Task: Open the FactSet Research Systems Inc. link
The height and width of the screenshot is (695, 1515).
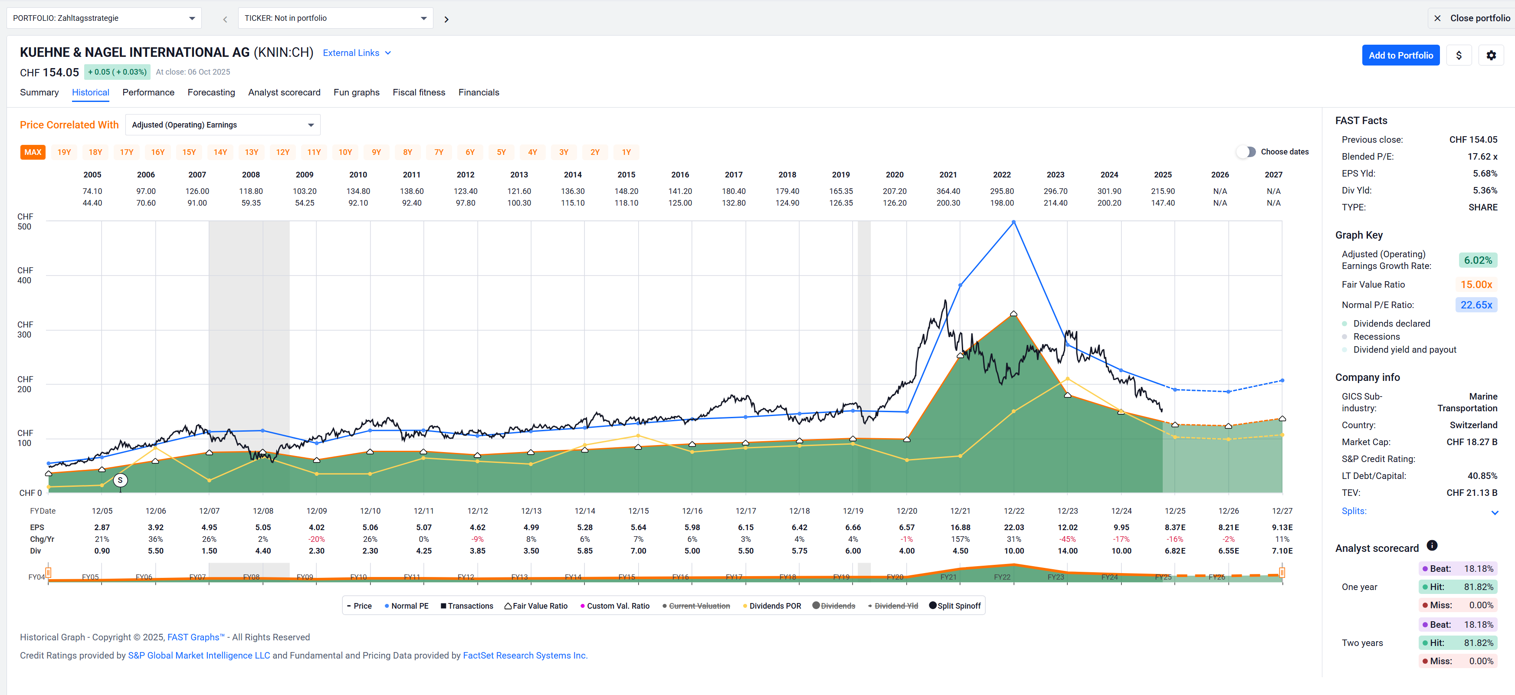Action: 525,655
